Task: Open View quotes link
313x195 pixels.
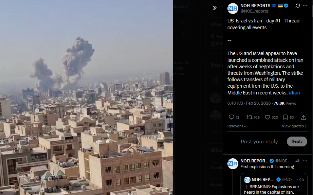Action: coord(294,126)
